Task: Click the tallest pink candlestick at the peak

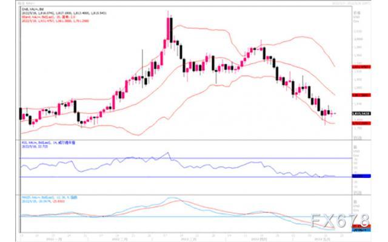Action: (168, 28)
